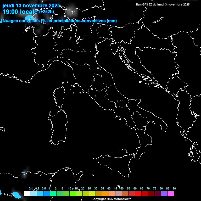Pick the dark red swatch between 65 and 70
The image size is (201, 201).
pos(145,194)
